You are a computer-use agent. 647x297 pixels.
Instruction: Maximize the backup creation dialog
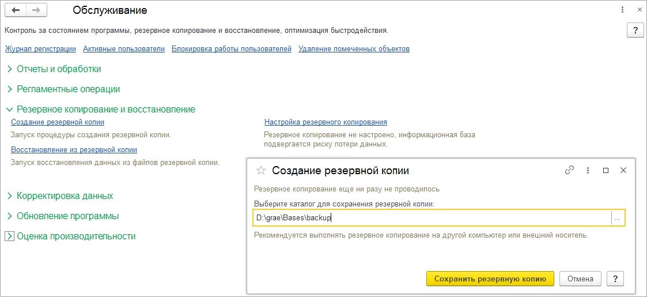[606, 170]
